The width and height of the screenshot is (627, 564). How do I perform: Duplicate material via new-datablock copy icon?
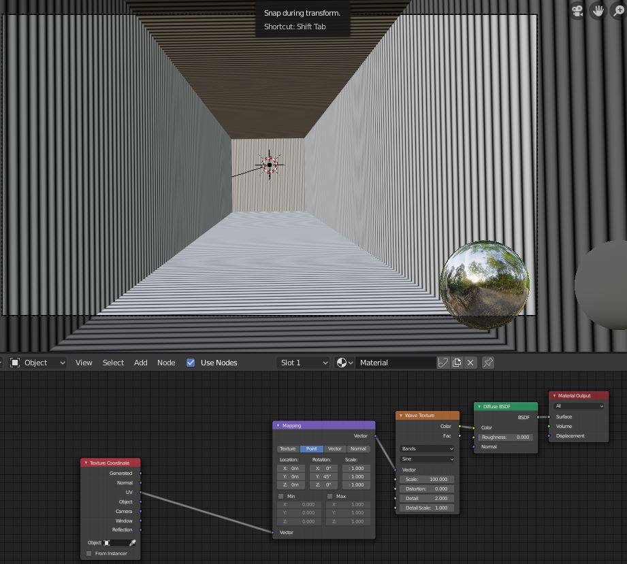click(x=457, y=362)
